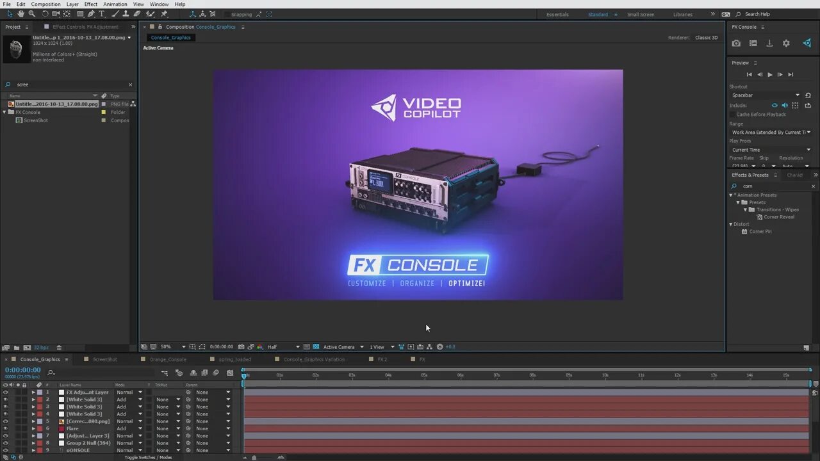Click the project search field containing 'scree'
Viewport: 820px width, 461px height.
pos(69,85)
